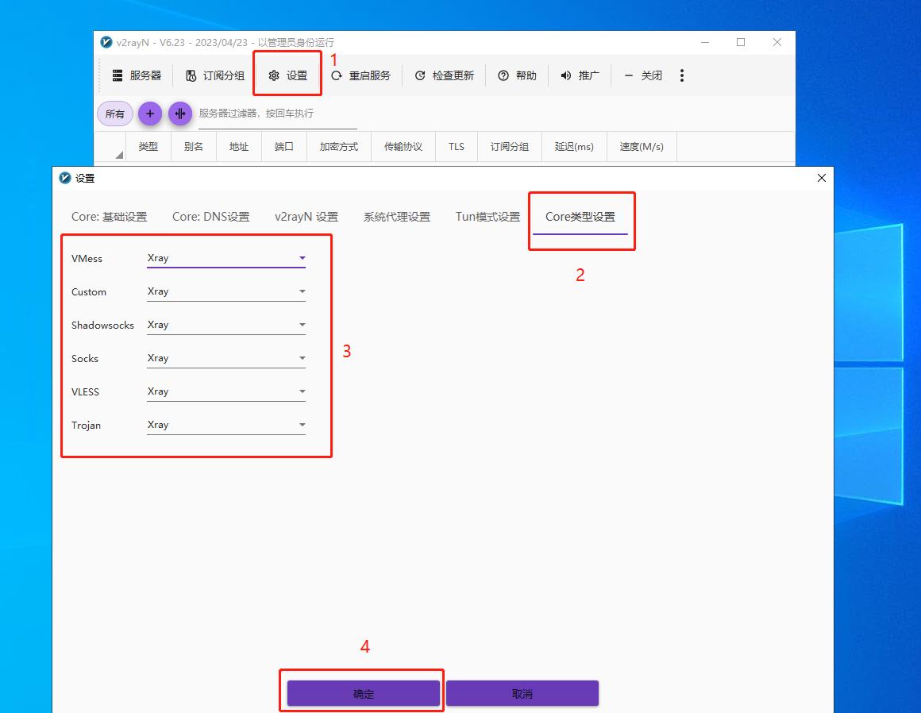The image size is (921, 713).
Task: Switch to the Tun模式设置 tab
Action: click(488, 217)
